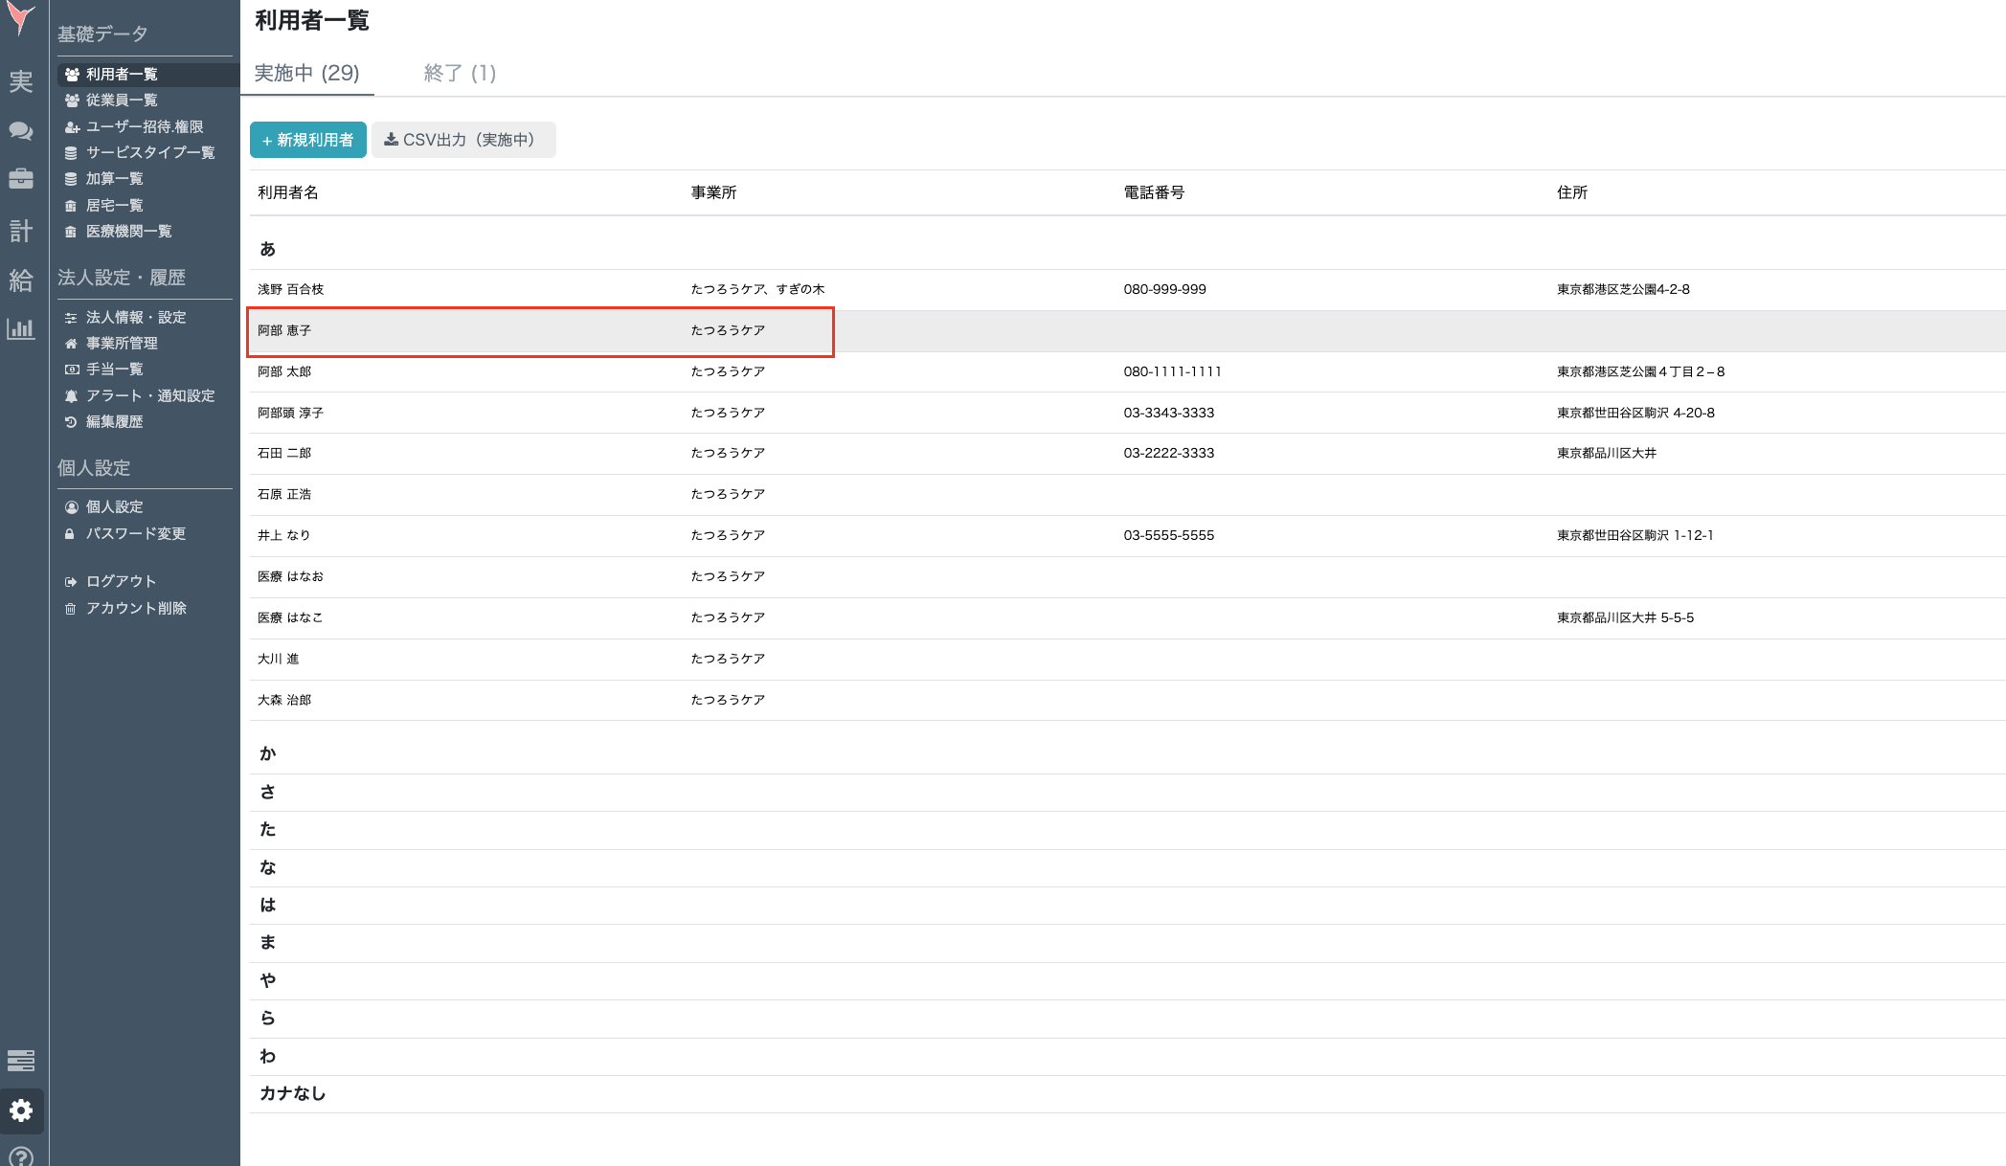The width and height of the screenshot is (2006, 1166).
Task: Open the settings gear icon at bottom left
Action: (x=21, y=1110)
